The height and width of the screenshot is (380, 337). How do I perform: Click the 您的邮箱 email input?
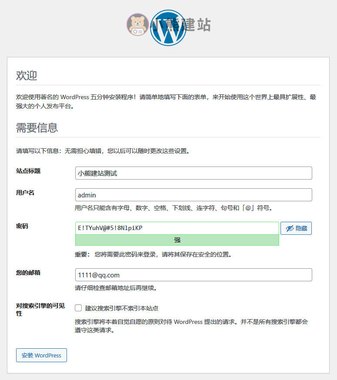[194, 275]
